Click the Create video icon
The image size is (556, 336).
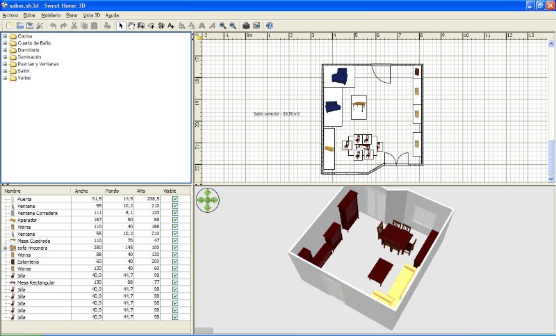pos(256,26)
